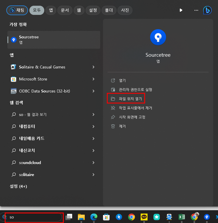Choose 관리자 권한으로 실행

pos(135,90)
